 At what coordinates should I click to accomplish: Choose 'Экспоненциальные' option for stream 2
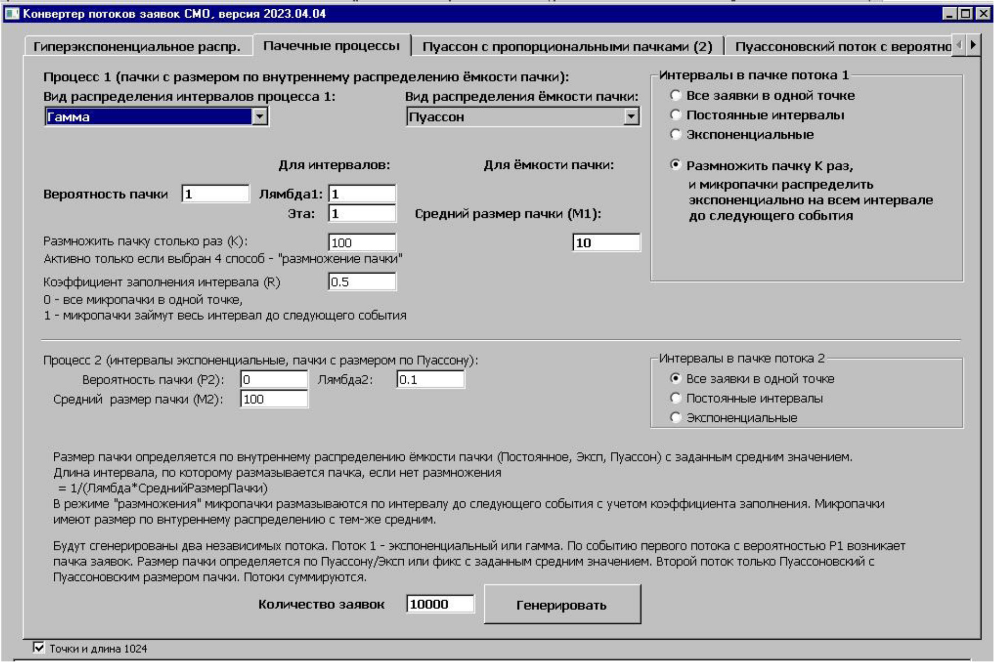pos(676,417)
